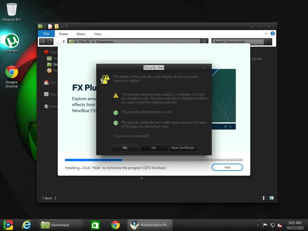Open View Certificate in the Security Alert
The width and height of the screenshot is (308, 231).
tap(183, 148)
